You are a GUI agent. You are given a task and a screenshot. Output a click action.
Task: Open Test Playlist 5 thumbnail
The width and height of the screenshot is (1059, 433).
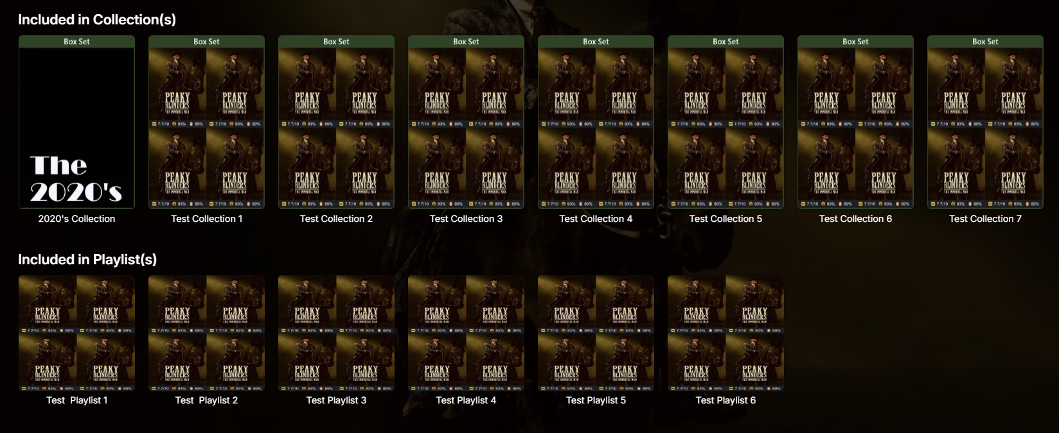coord(596,333)
